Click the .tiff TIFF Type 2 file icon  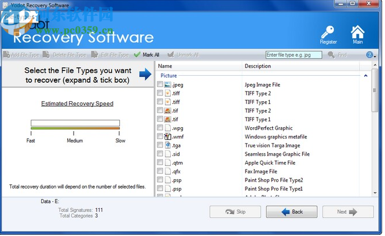(x=168, y=93)
